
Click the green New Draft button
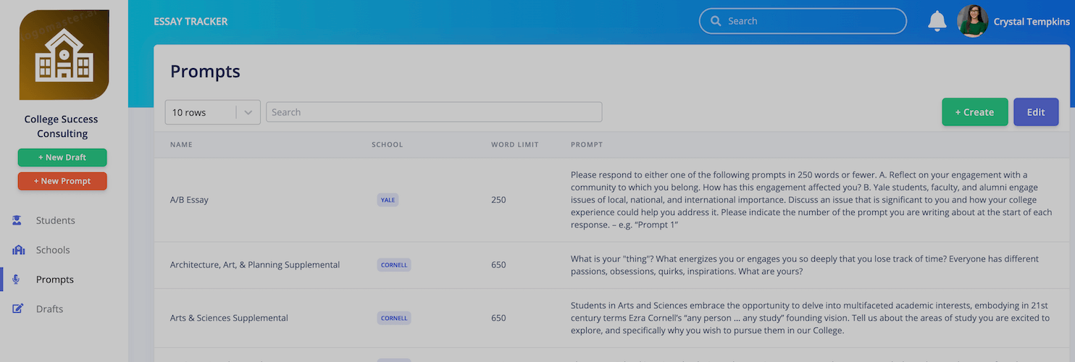tap(62, 157)
